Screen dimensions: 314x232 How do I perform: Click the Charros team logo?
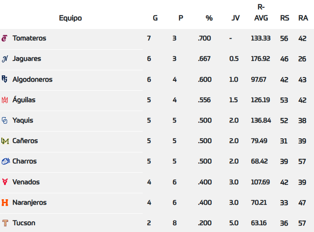coord(5,161)
